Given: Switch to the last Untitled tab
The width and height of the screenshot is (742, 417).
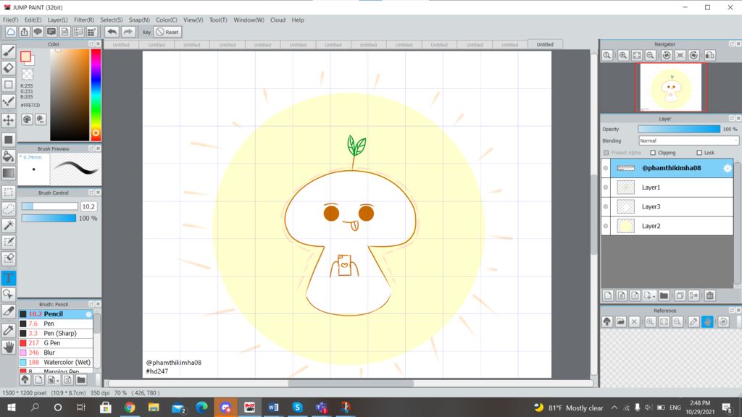Looking at the screenshot, I should (x=545, y=44).
